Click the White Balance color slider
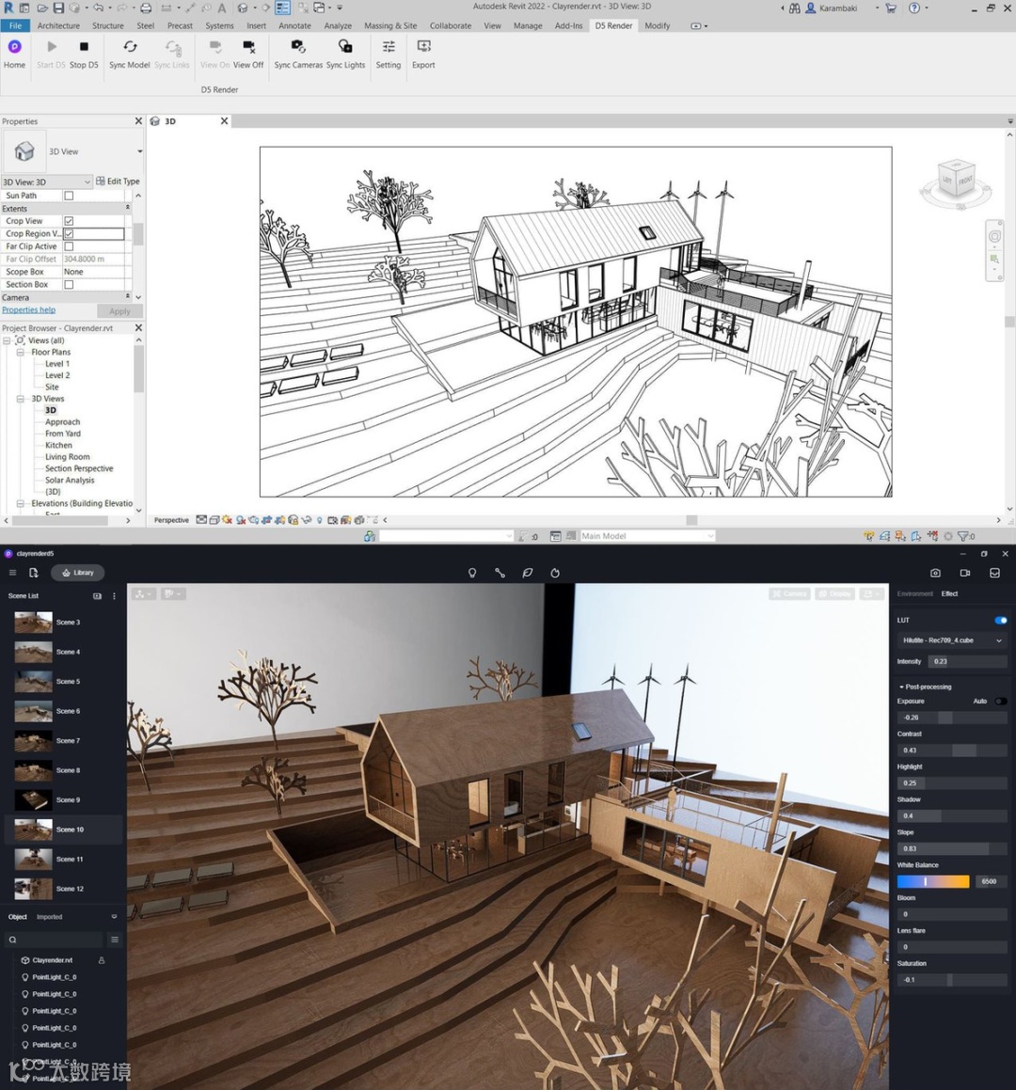The height and width of the screenshot is (1090, 1016). [932, 882]
